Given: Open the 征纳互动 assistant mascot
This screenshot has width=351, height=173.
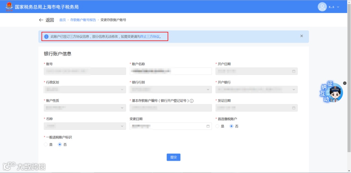Looking at the screenshot, I should 332,92.
